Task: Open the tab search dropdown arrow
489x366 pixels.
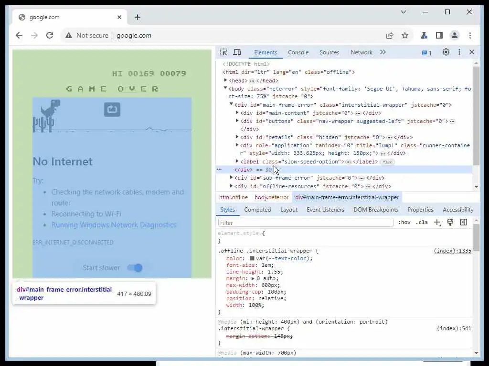Action: (x=403, y=12)
